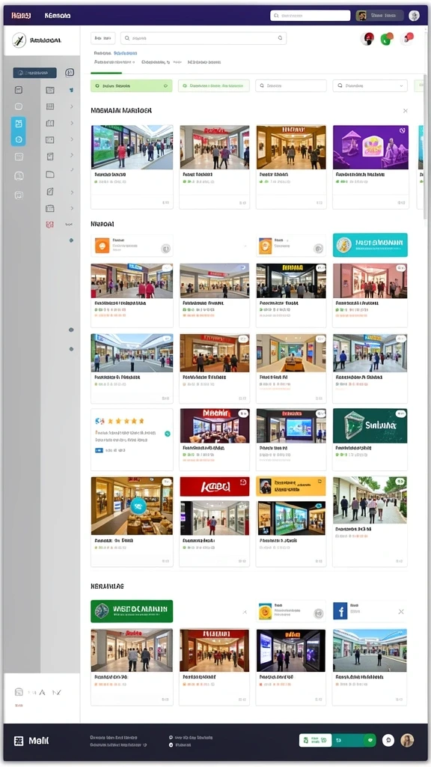Screen dimensions: 431x767
Task: Click the green circle avatar with red badge
Action: 387,39
